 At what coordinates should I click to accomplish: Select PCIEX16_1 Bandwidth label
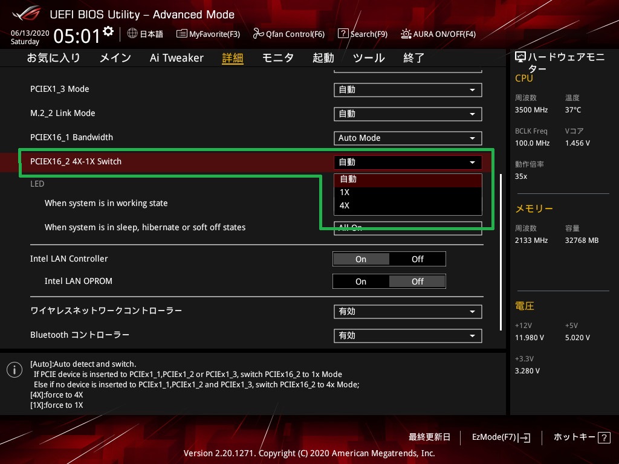71,137
